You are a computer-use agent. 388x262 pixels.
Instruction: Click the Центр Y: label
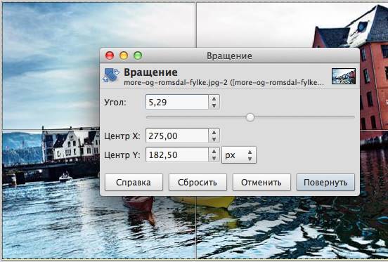click(122, 155)
